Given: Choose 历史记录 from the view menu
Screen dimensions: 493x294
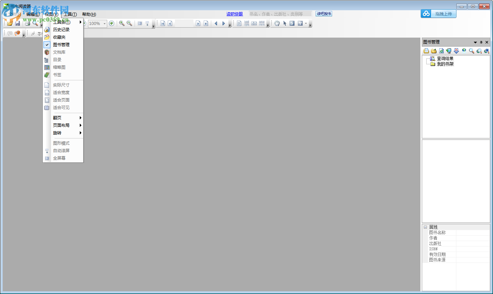Looking at the screenshot, I should coord(63,30).
